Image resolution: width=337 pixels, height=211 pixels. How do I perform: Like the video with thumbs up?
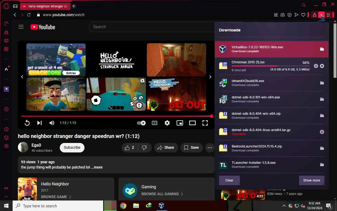coord(130,148)
